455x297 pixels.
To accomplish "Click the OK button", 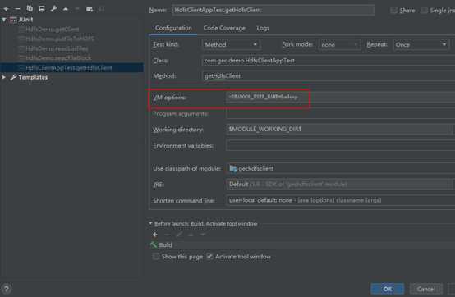I will pyautogui.click(x=387, y=289).
